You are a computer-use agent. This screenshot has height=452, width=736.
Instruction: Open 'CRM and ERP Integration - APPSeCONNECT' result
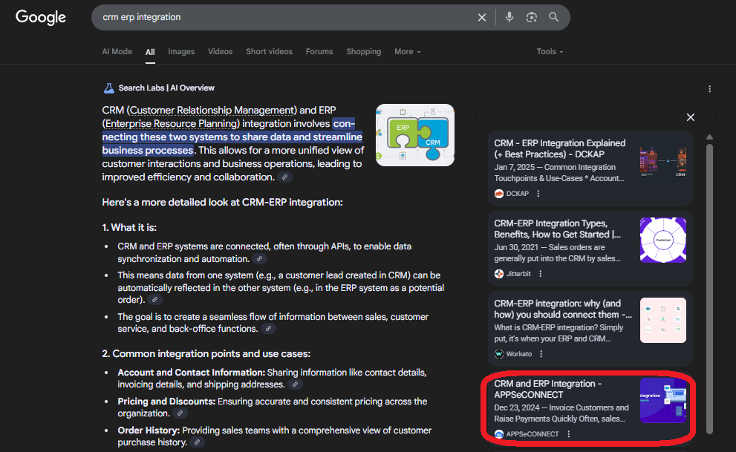coord(548,389)
